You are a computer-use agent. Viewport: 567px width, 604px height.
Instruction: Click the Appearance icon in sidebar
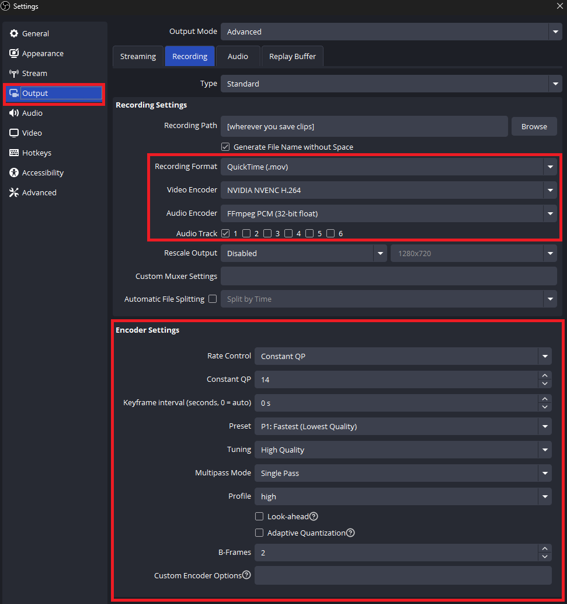pos(14,54)
